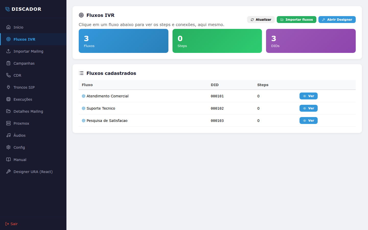Open the Áudios page
Viewport: 368px width, 230px height.
[x=33, y=135]
